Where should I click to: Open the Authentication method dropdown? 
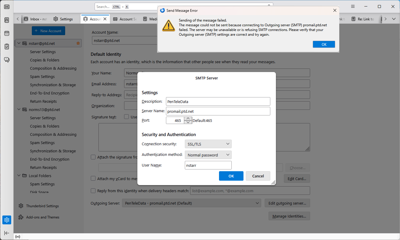208,155
